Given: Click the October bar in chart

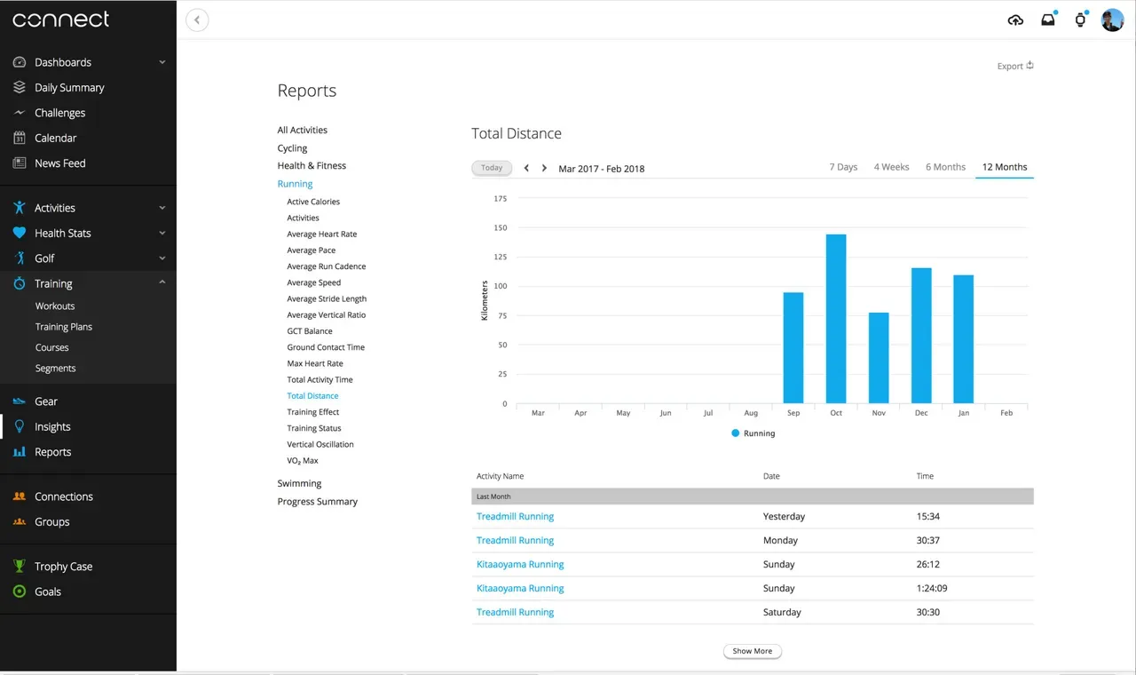Looking at the screenshot, I should [836, 318].
